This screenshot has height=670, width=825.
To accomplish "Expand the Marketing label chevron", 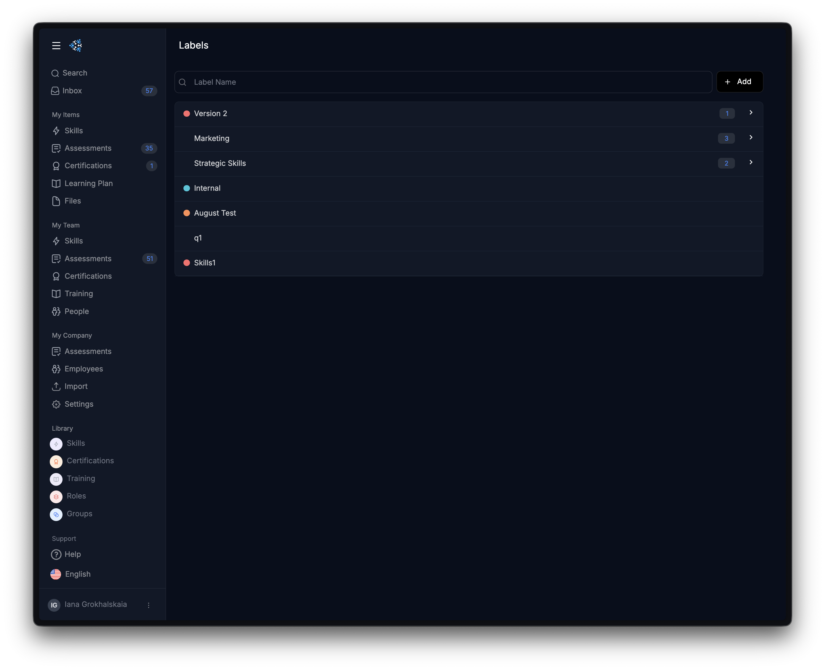I will [x=751, y=137].
